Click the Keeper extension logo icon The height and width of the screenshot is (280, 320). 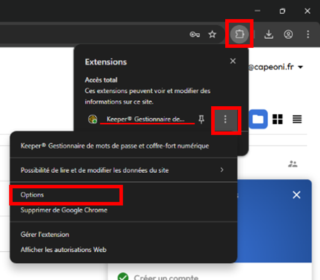click(x=93, y=119)
